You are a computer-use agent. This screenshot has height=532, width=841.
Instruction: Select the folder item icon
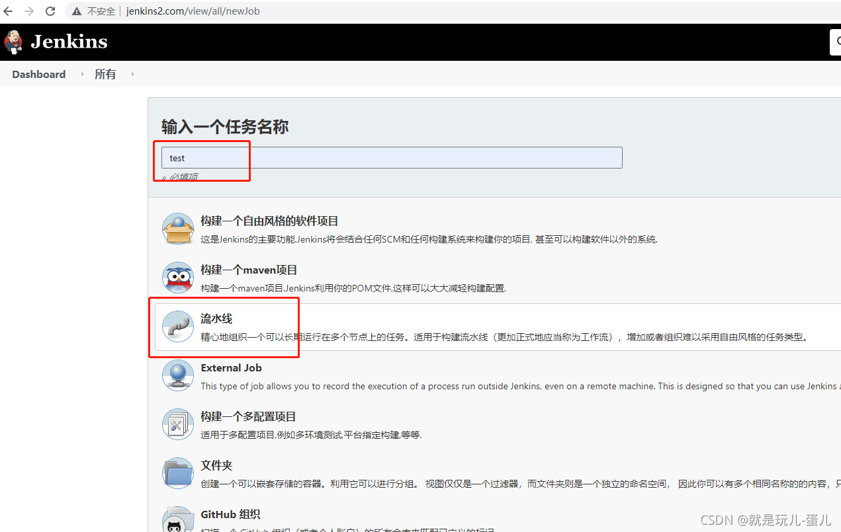[178, 473]
